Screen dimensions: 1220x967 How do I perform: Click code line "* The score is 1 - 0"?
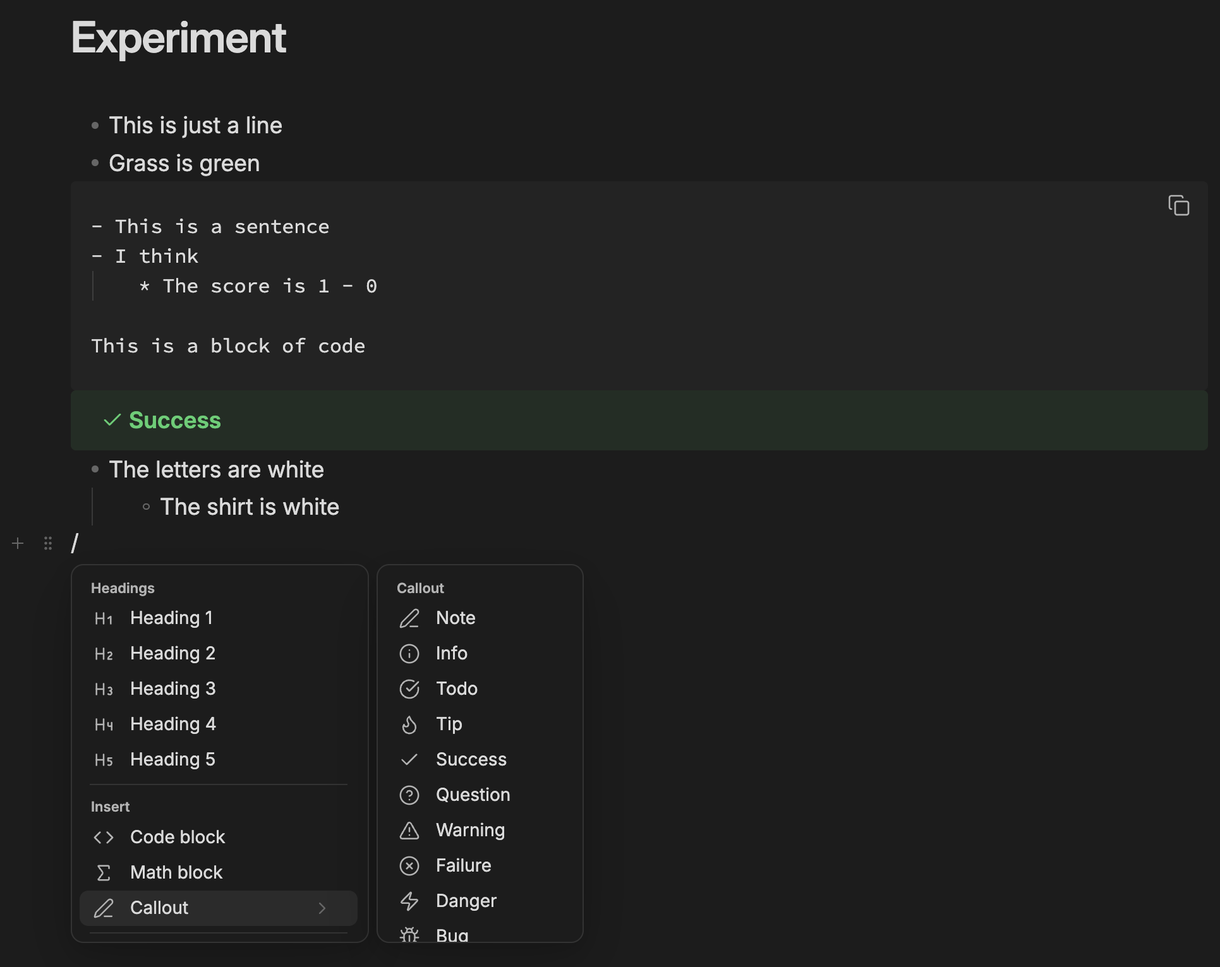[x=258, y=286]
